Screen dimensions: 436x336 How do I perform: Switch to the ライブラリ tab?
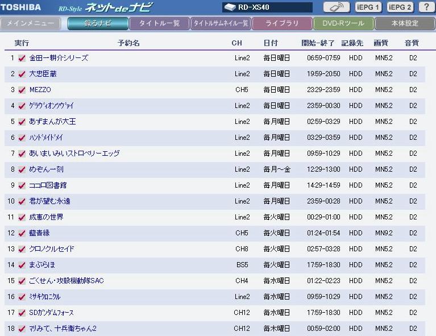282,23
